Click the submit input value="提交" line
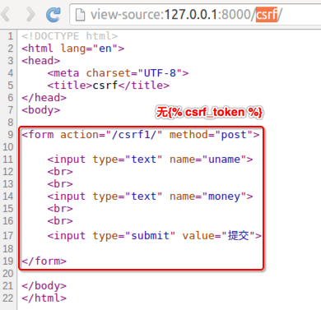The height and width of the screenshot is (310, 321). pos(155,235)
